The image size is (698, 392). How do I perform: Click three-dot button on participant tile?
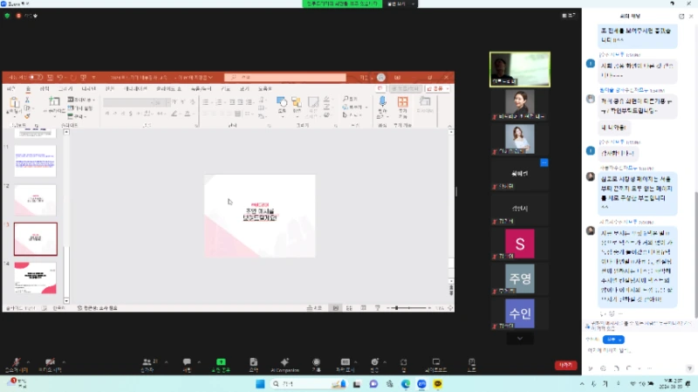coord(544,162)
